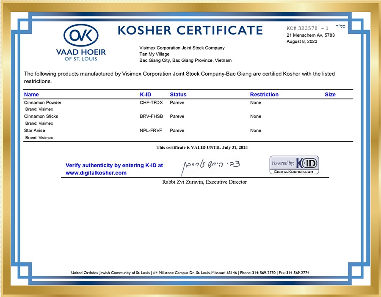Click the K-ID 'BRV-FHSB'
Screen dimensions: 381x297
(x=151, y=116)
